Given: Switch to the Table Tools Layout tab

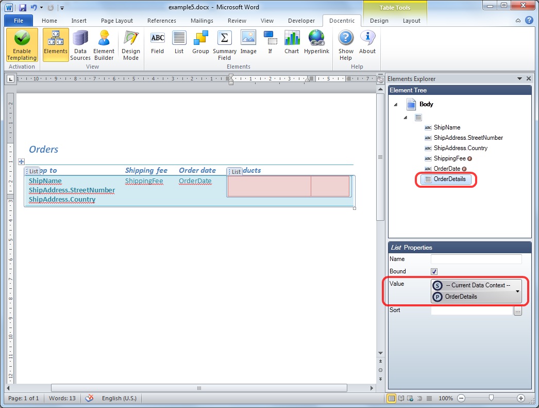Looking at the screenshot, I should (413, 21).
